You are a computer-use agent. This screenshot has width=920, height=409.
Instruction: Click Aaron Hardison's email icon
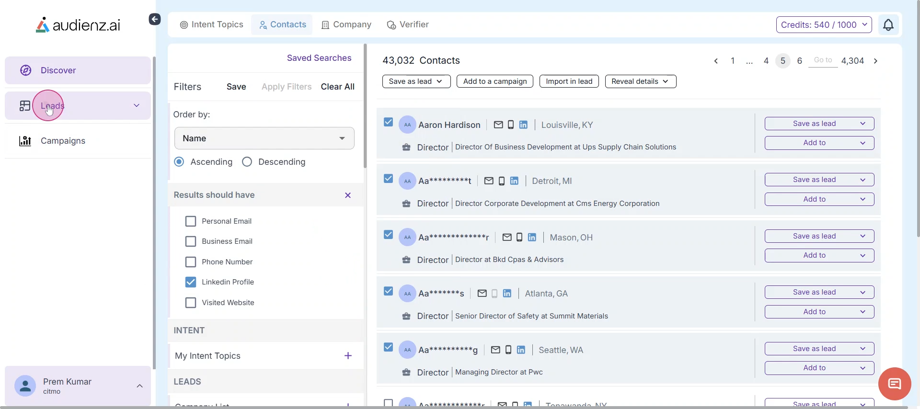(x=498, y=125)
